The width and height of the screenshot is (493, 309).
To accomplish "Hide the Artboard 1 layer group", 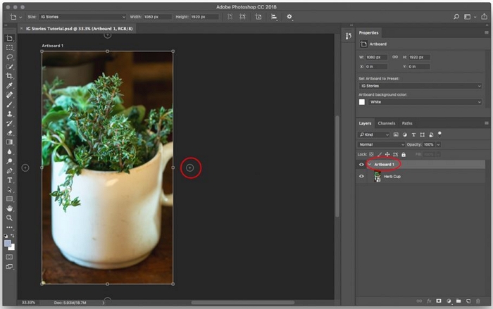I will (361, 165).
